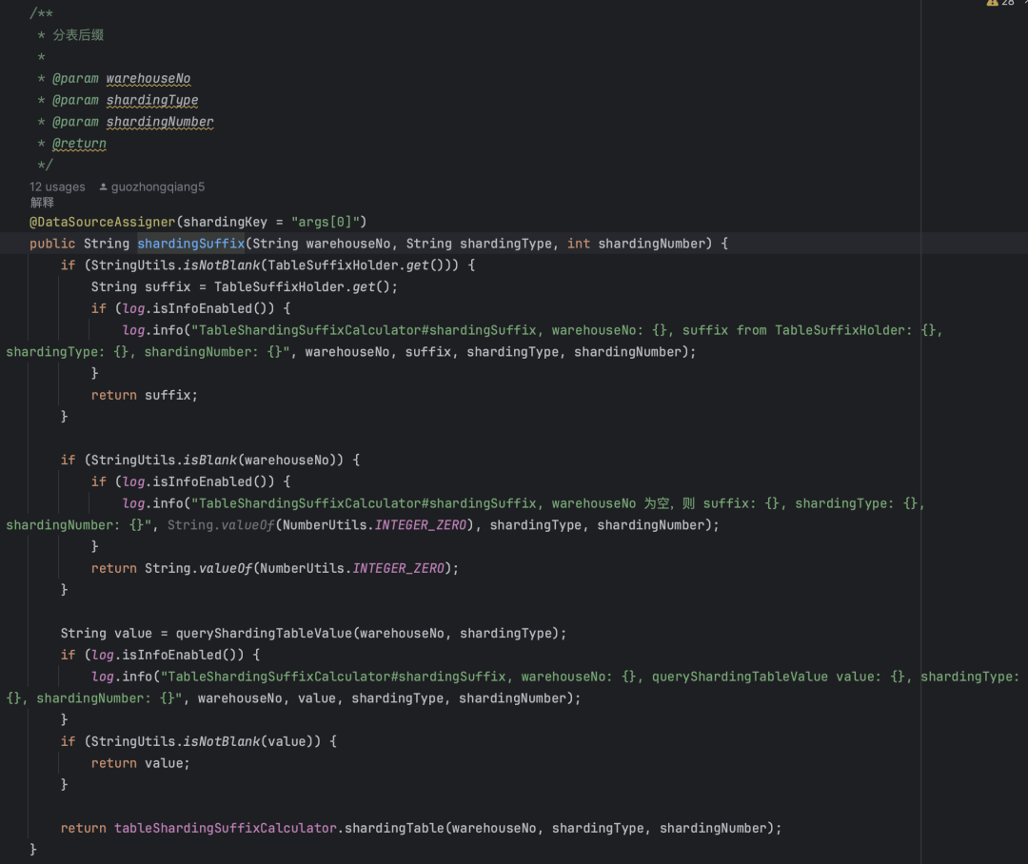Screen dimensions: 1028x864
Task: Click shardingNumber in the Javadoc @param line
Action: click(x=160, y=122)
